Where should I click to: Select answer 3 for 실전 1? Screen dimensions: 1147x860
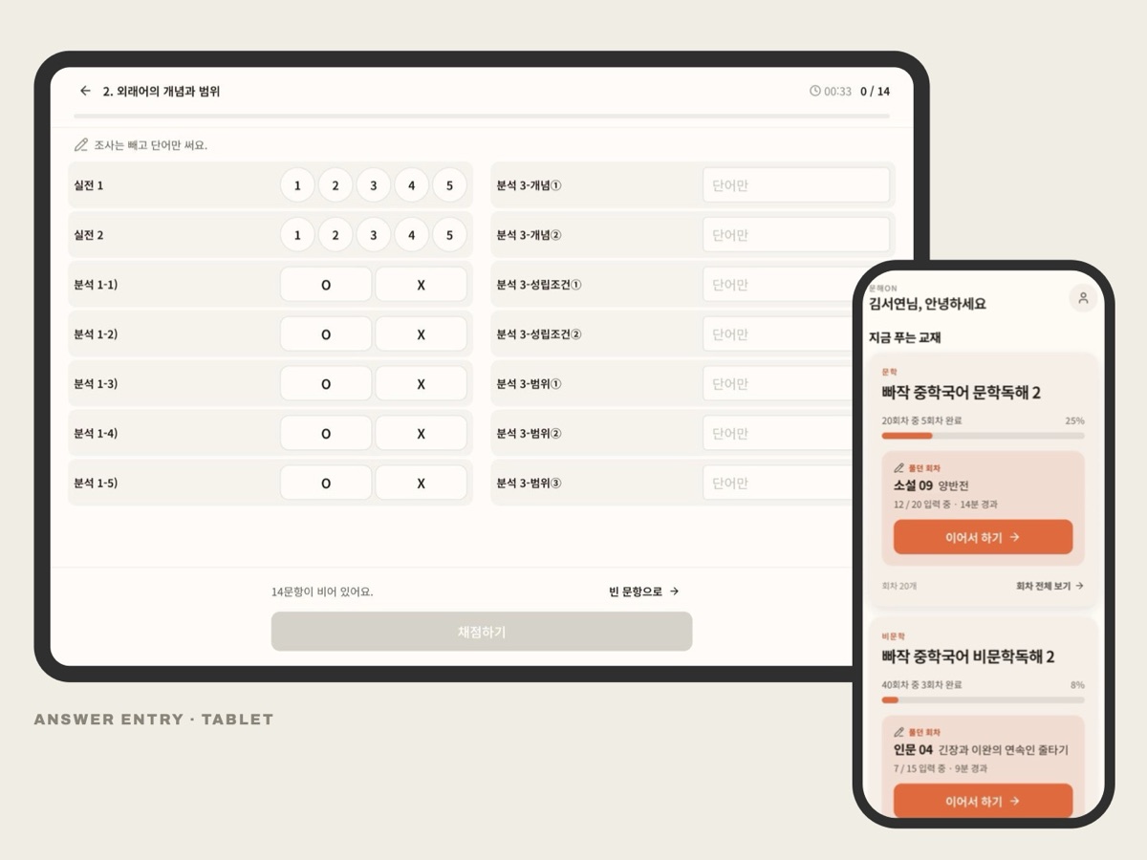374,185
